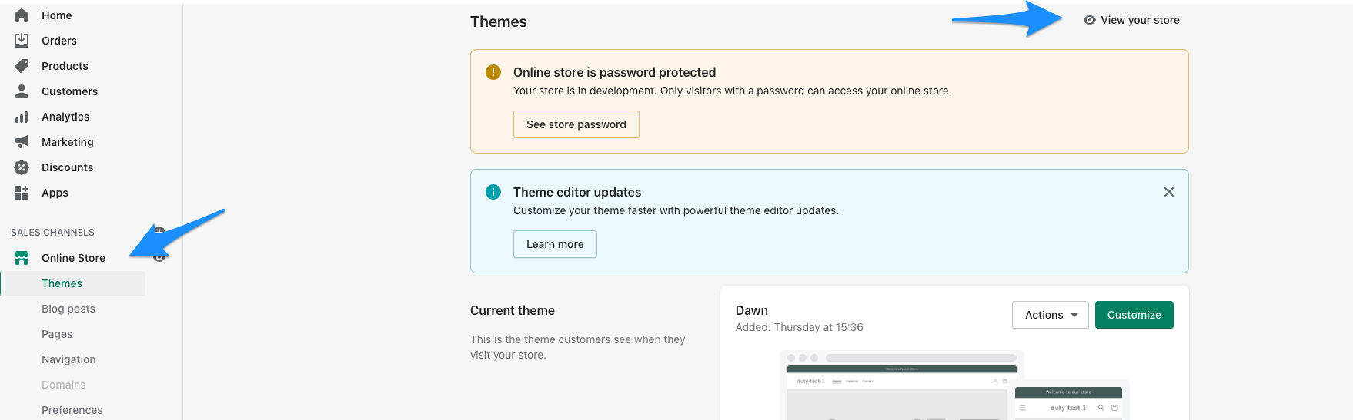Open Blog posts in sidebar
Image resolution: width=1353 pixels, height=420 pixels.
point(68,309)
